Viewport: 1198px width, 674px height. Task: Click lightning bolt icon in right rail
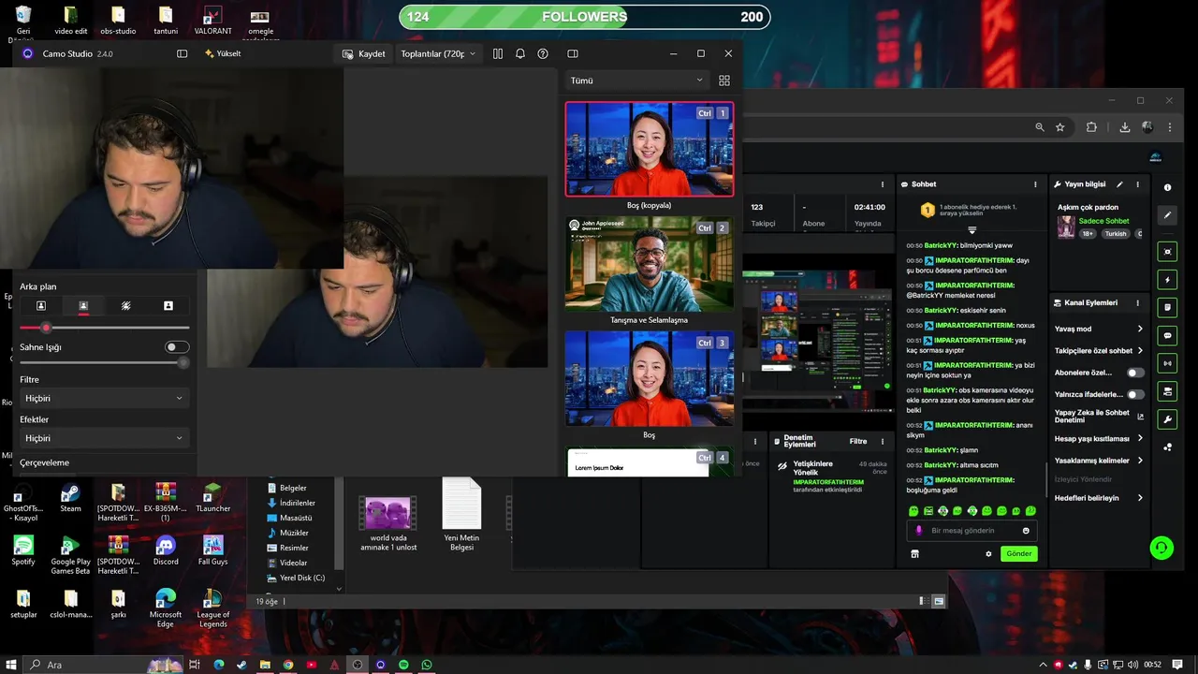pyautogui.click(x=1167, y=280)
